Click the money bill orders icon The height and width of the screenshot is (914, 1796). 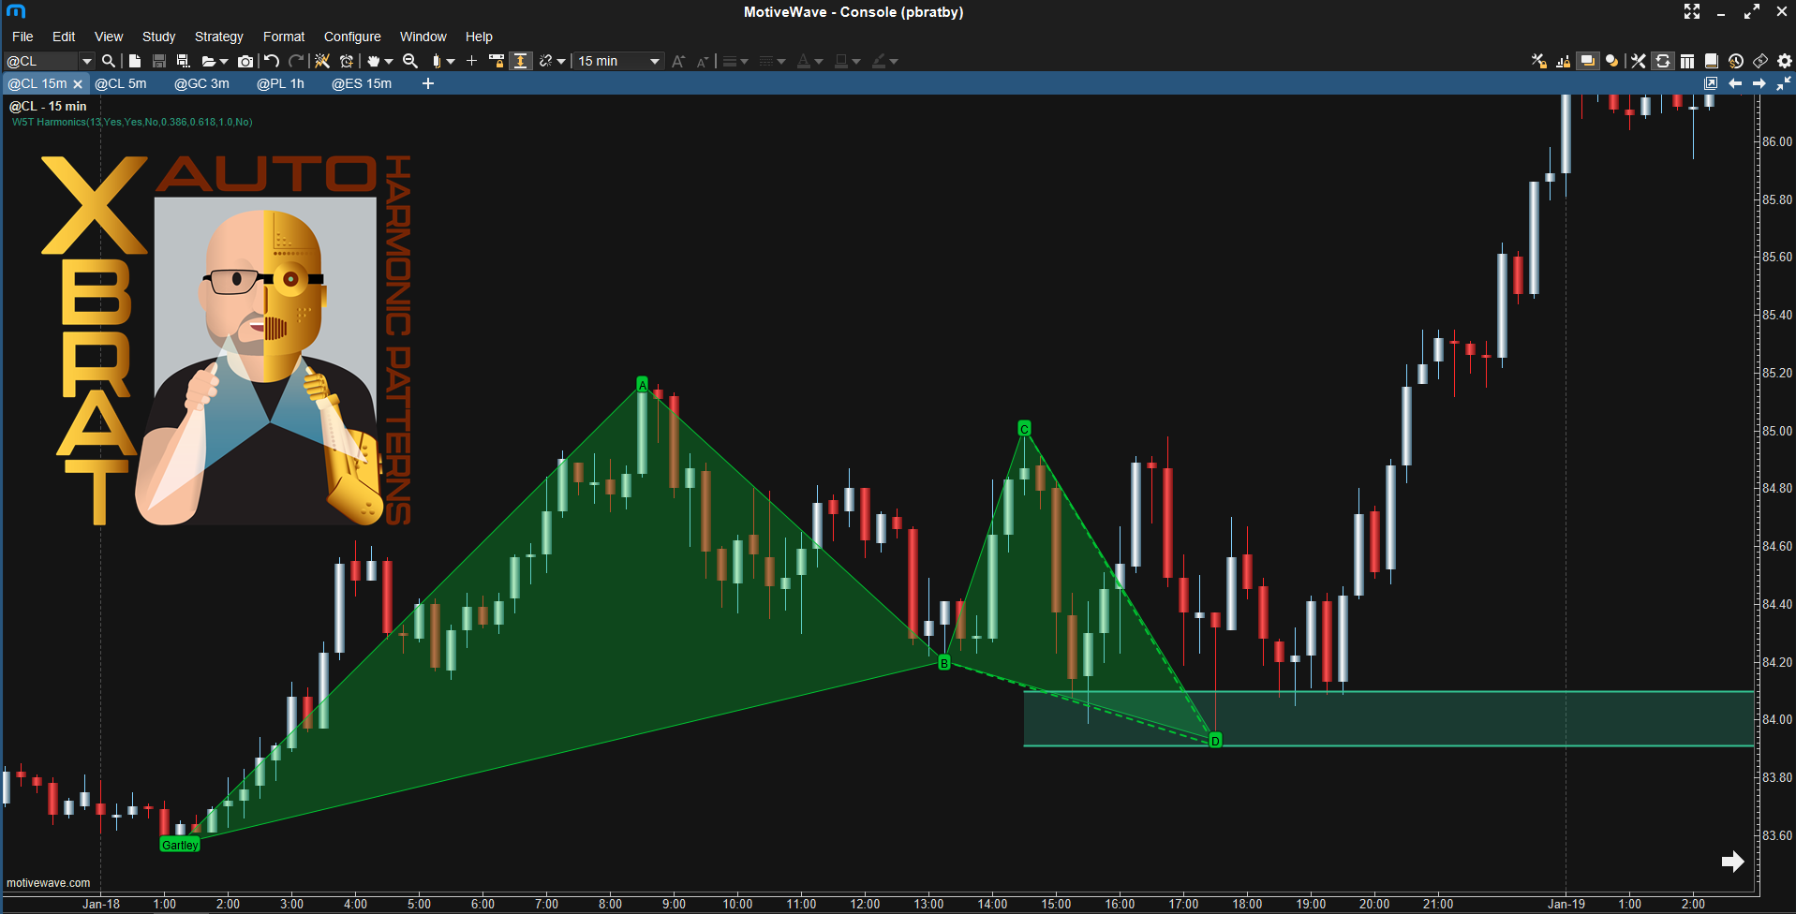1760,61
